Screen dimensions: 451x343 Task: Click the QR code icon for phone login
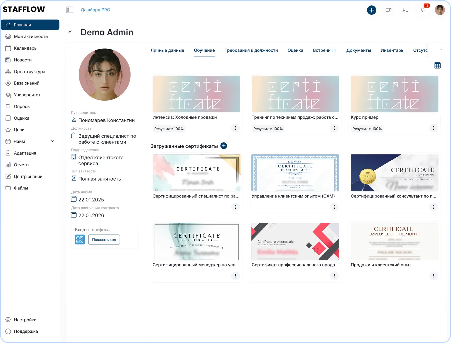tap(80, 240)
